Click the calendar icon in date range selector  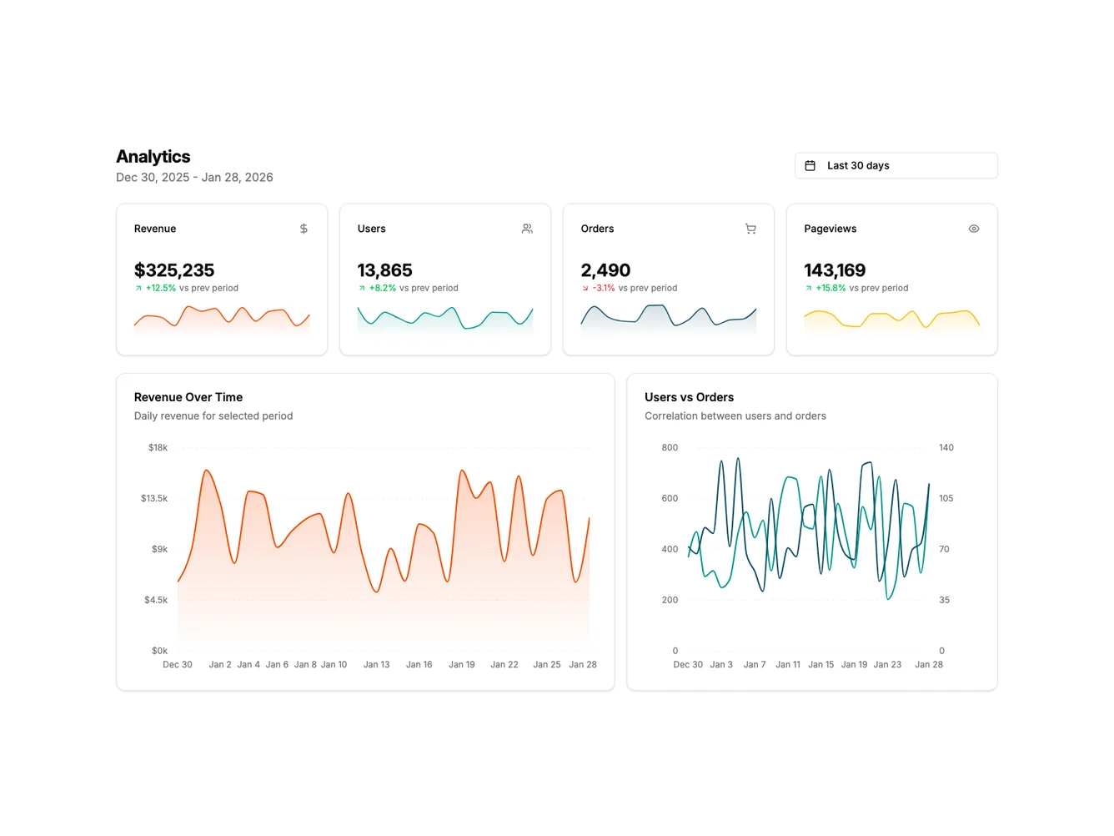tap(810, 165)
